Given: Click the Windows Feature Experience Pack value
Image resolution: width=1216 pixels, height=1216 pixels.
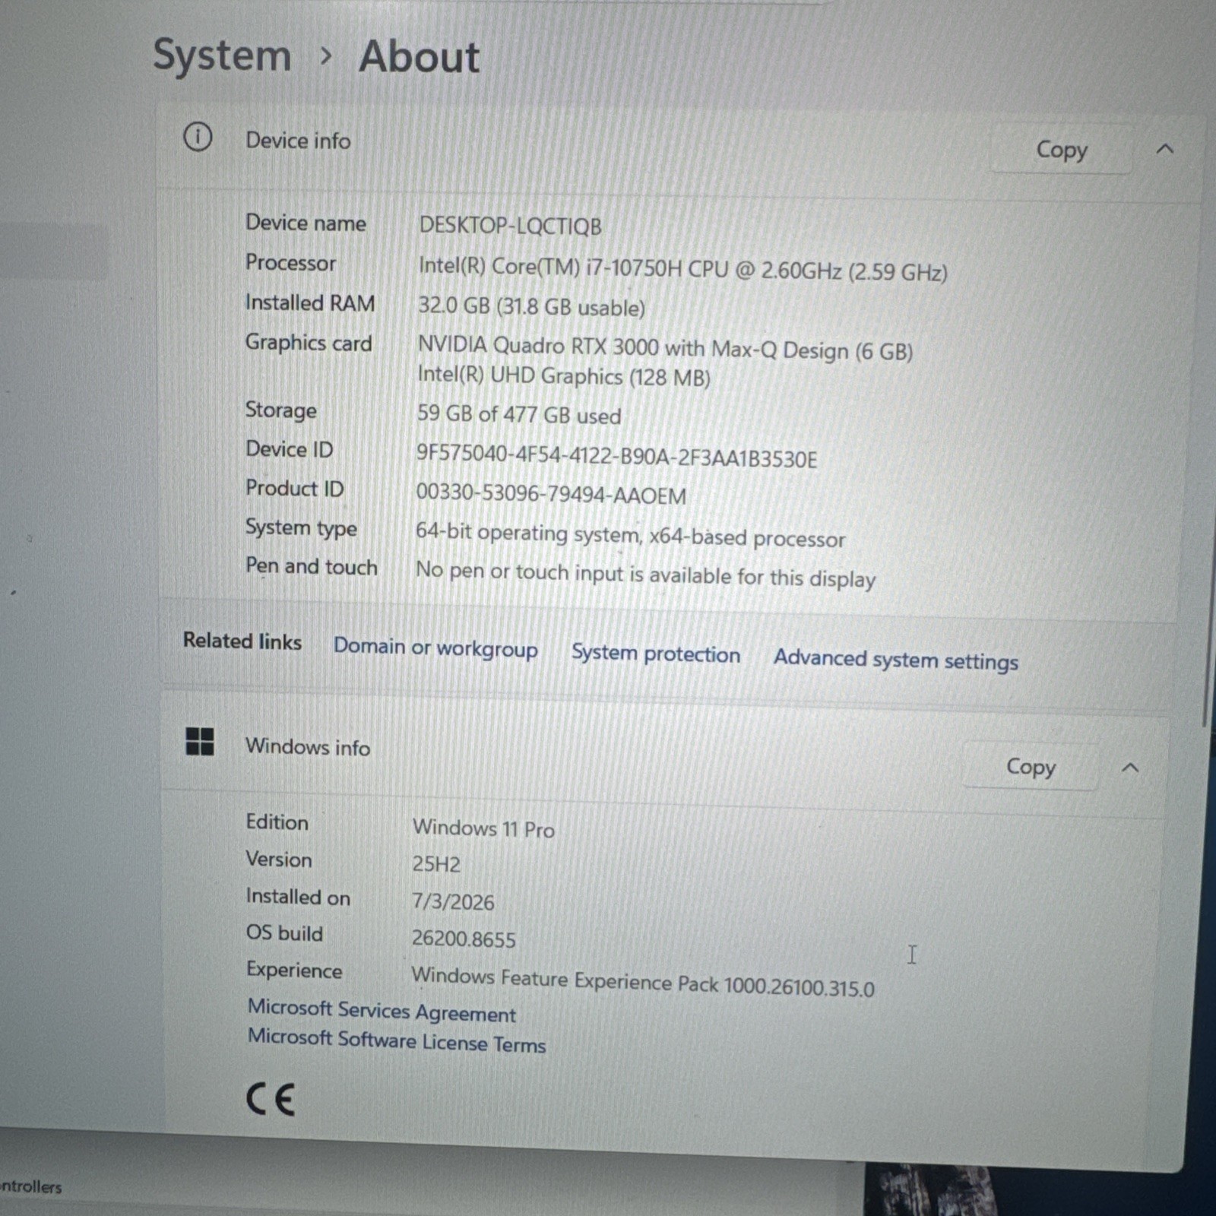Looking at the screenshot, I should 643,981.
